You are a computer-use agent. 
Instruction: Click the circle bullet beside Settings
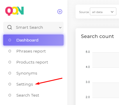point(10,84)
